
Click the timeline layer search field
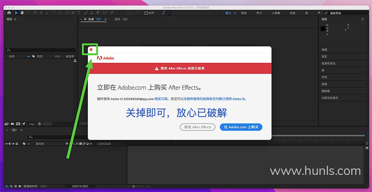click(57, 137)
